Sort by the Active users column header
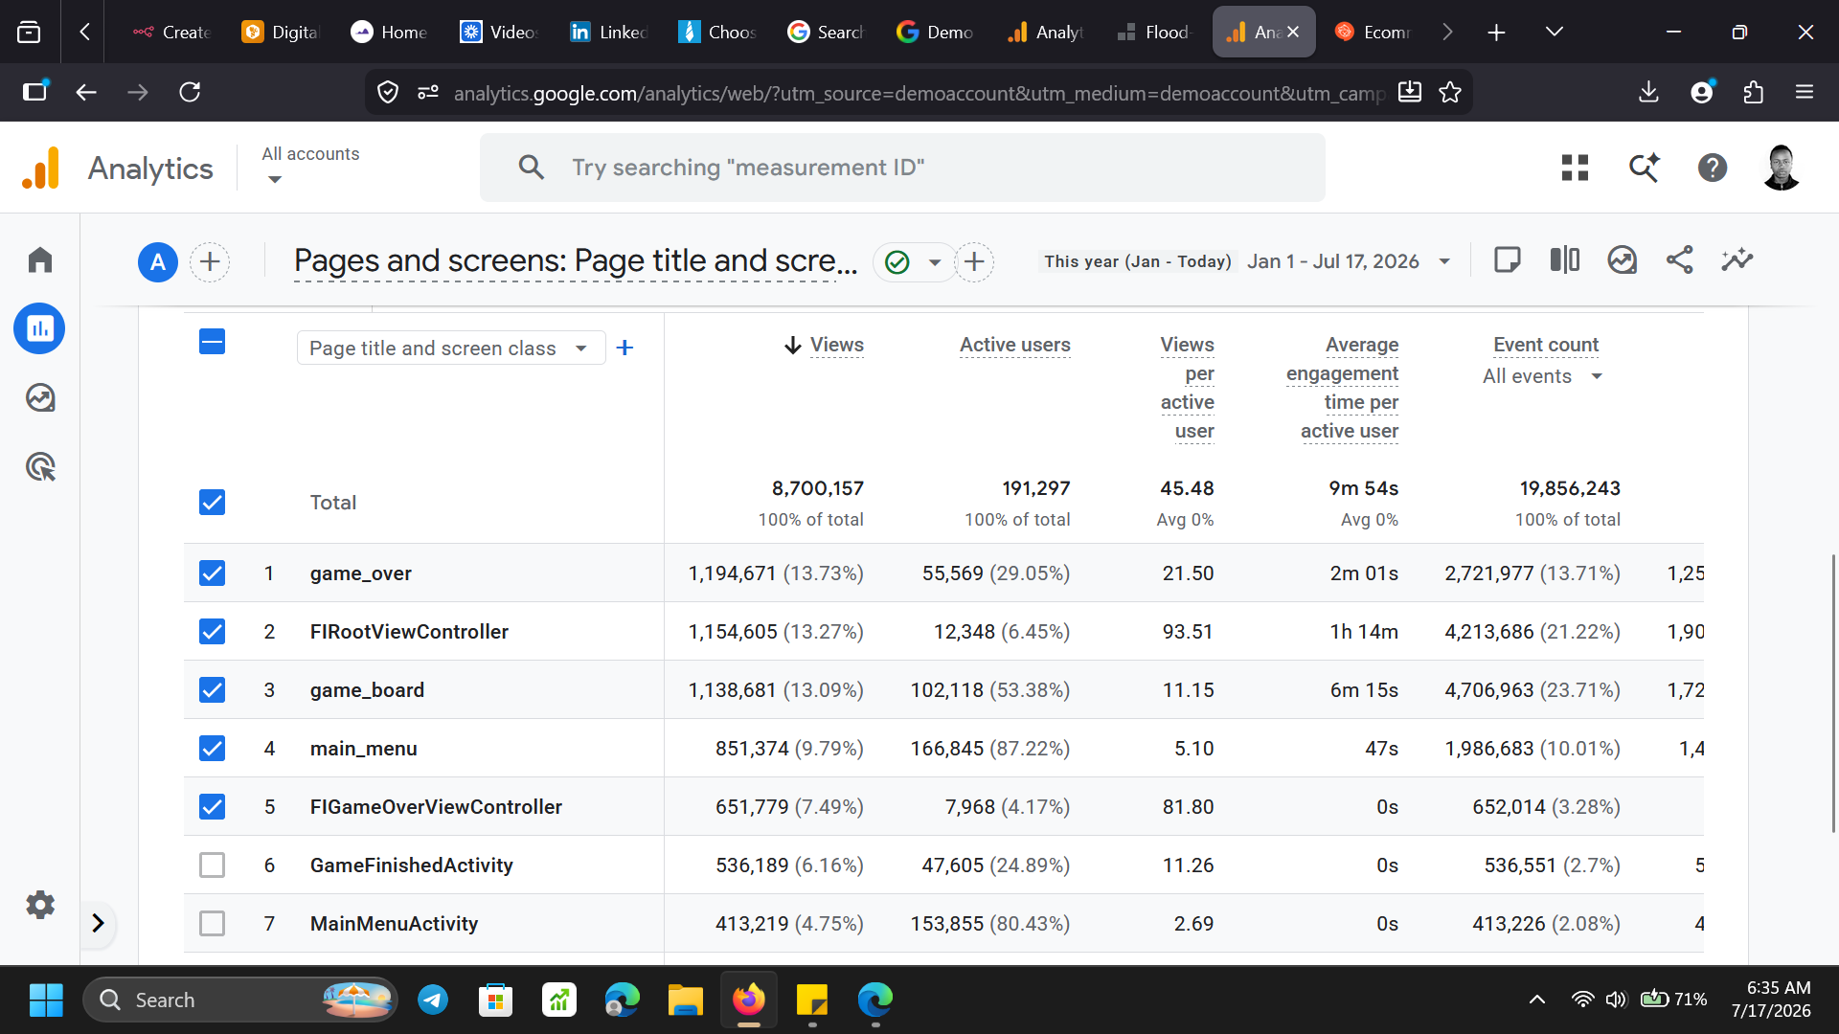 1015,345
